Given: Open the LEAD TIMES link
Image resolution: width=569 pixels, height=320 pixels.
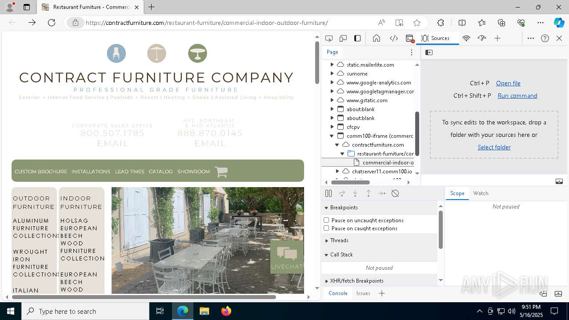Looking at the screenshot, I should 129,172.
